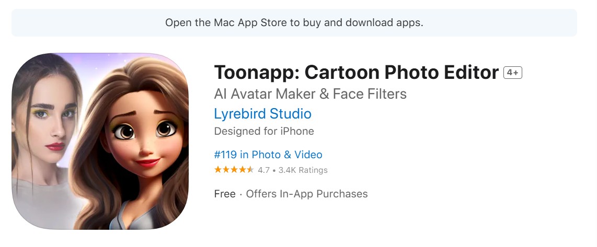Click the "Designed for iPhone" label
Image resolution: width=597 pixels, height=247 pixels.
coord(264,131)
